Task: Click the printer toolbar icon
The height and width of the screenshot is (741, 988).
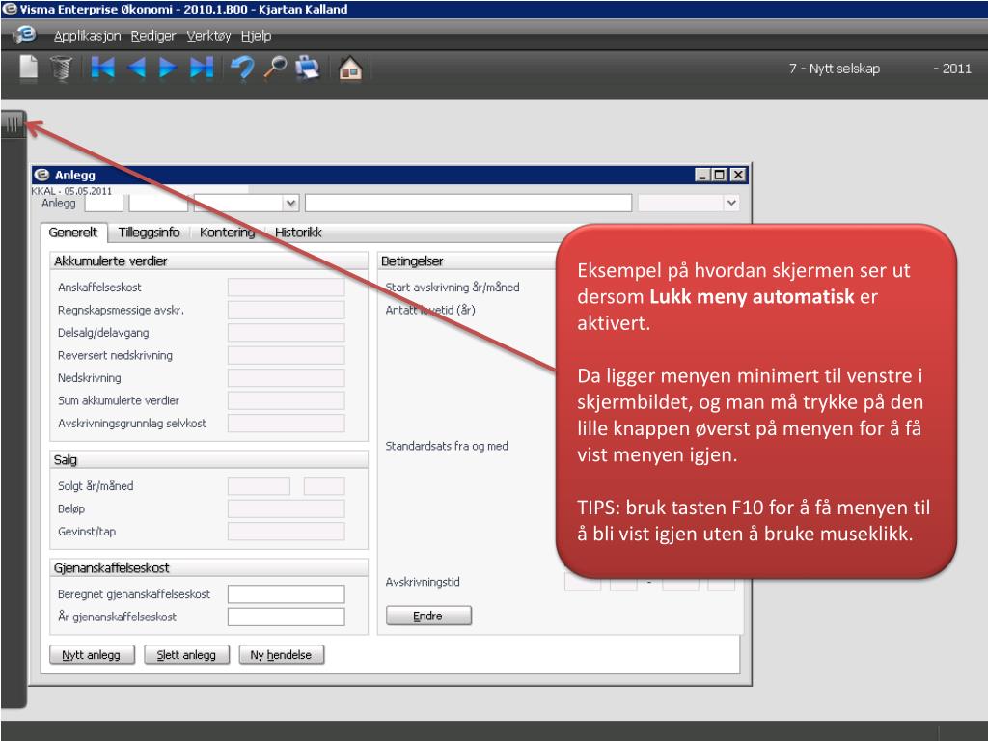Action: 308,68
